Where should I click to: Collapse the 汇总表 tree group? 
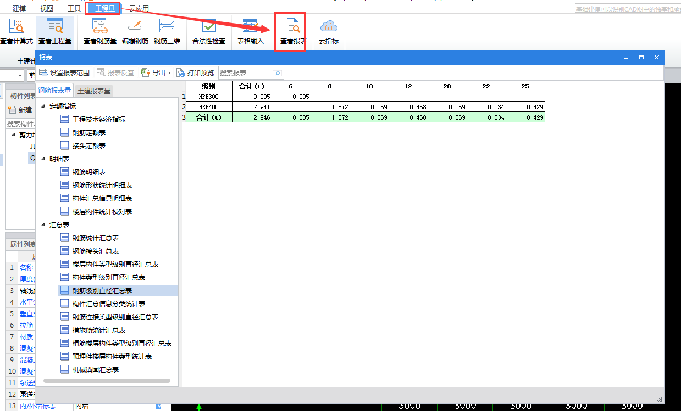tap(43, 224)
